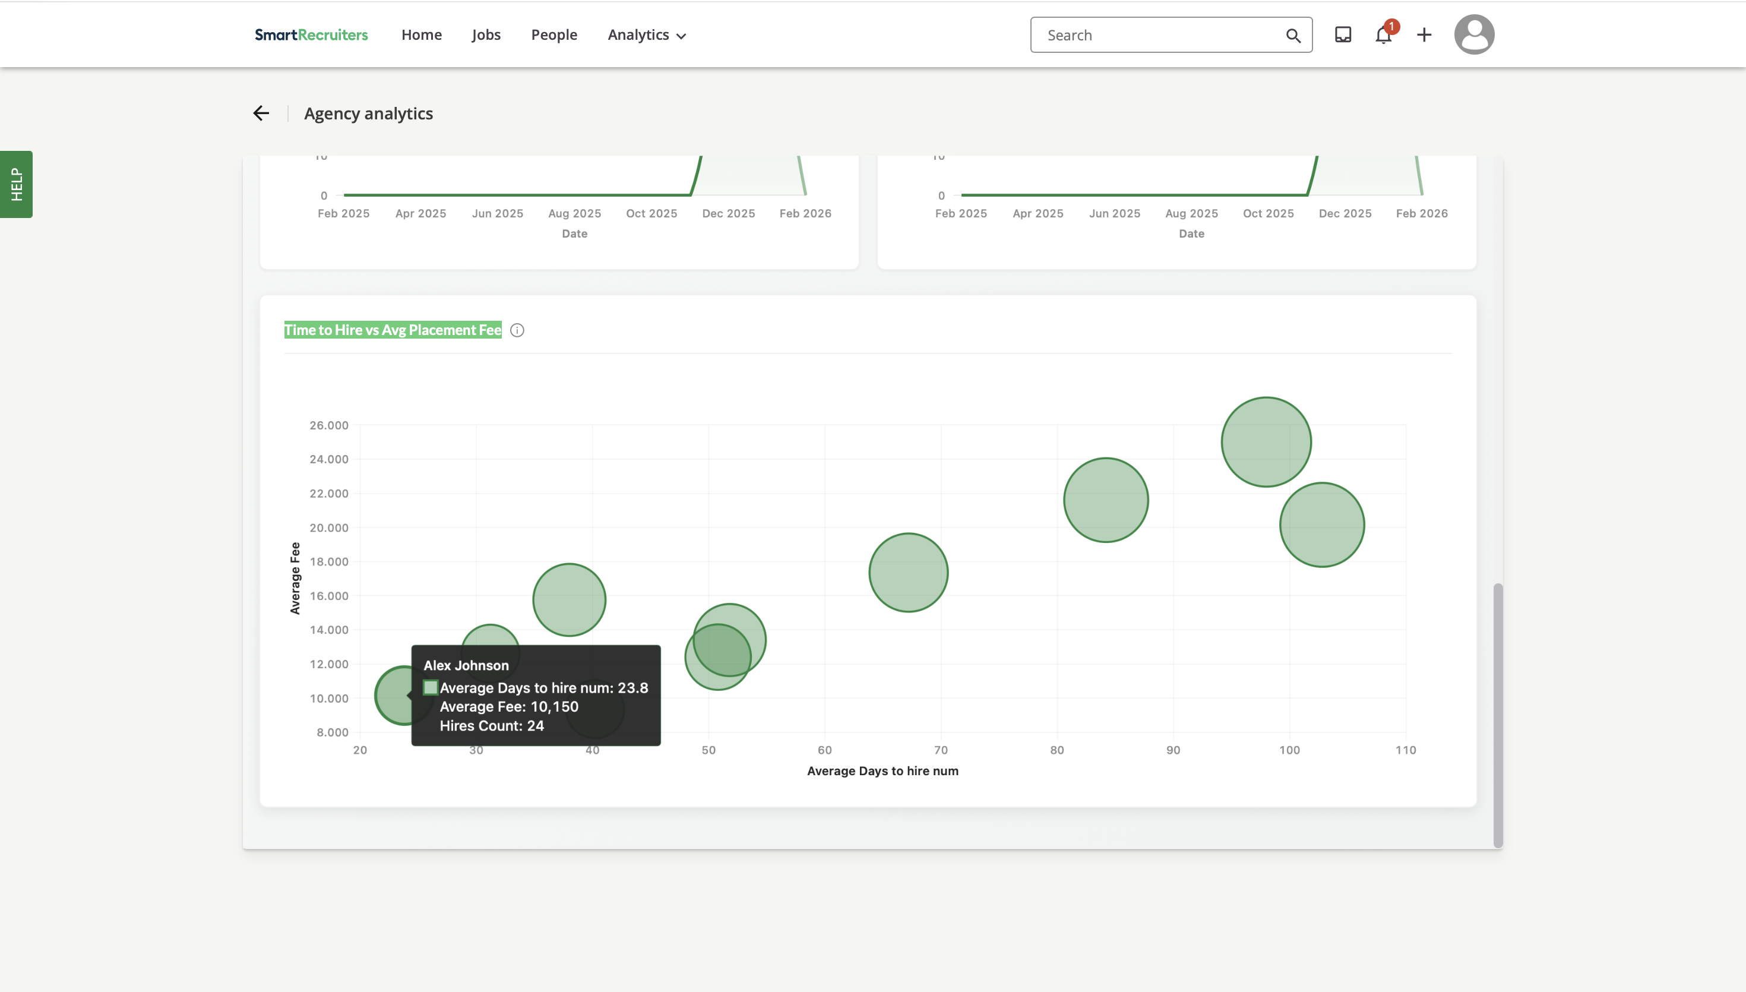
Task: Open the user profile avatar
Action: (x=1474, y=34)
